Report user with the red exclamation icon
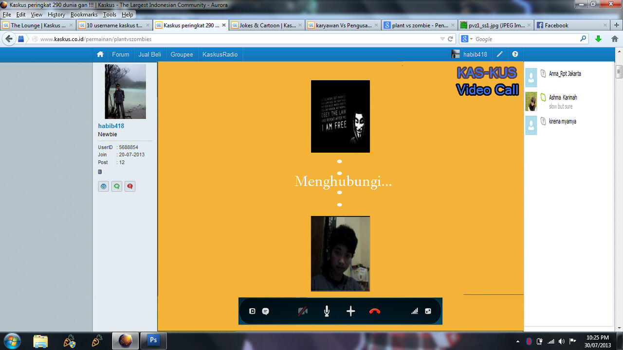Viewport: 623px width, 350px height. [x=129, y=186]
